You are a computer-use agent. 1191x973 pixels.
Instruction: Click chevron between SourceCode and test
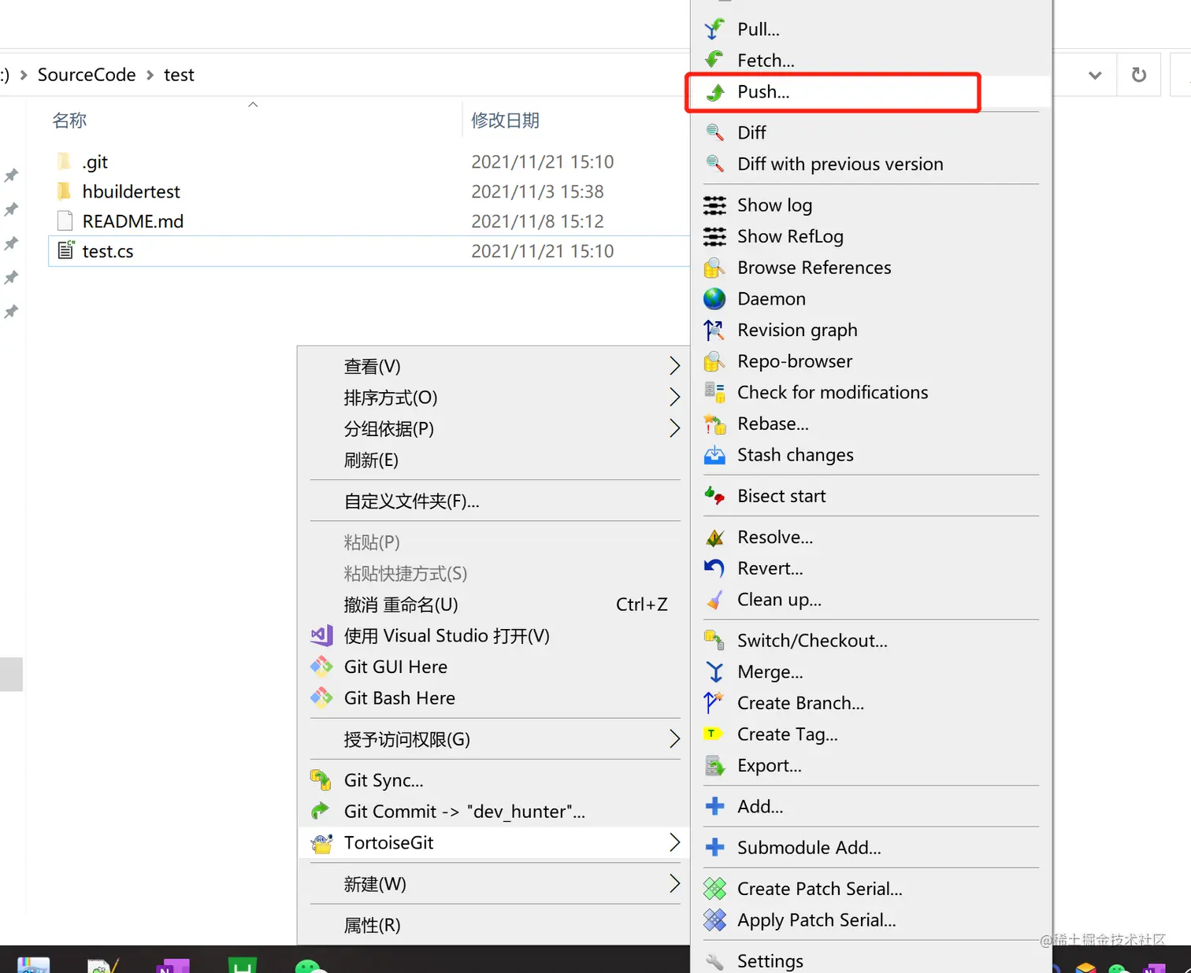click(150, 75)
